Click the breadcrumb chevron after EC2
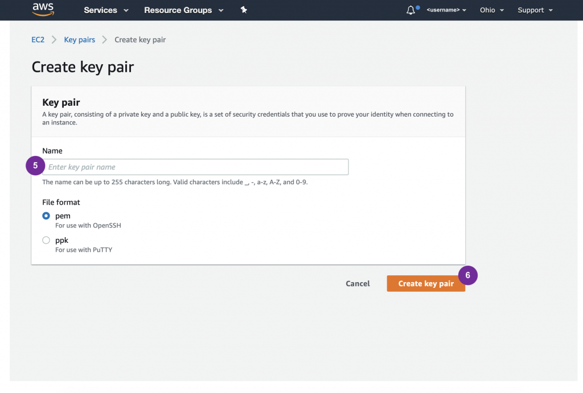 55,40
